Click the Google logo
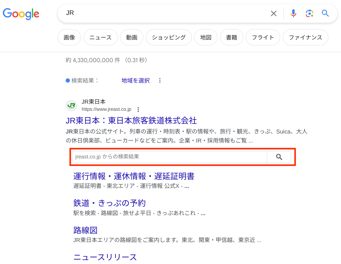Screen dimensions: 341x264 point(21,14)
